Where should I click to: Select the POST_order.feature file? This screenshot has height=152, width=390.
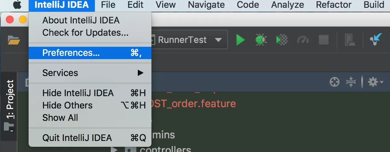pyautogui.click(x=194, y=104)
